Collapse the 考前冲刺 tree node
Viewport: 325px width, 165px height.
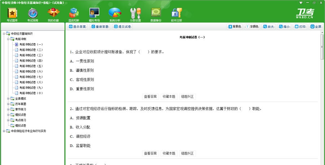8,39
